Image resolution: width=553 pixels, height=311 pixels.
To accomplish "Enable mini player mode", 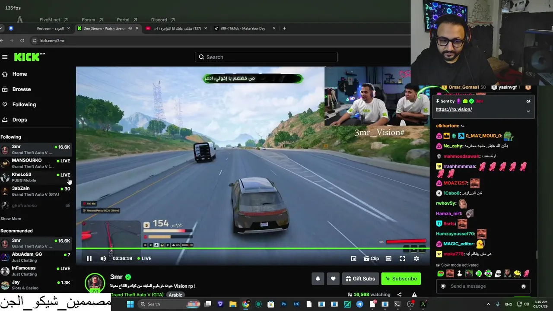I will [353, 258].
